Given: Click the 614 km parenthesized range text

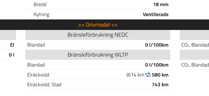Looking at the screenshot, I should [135, 75].
